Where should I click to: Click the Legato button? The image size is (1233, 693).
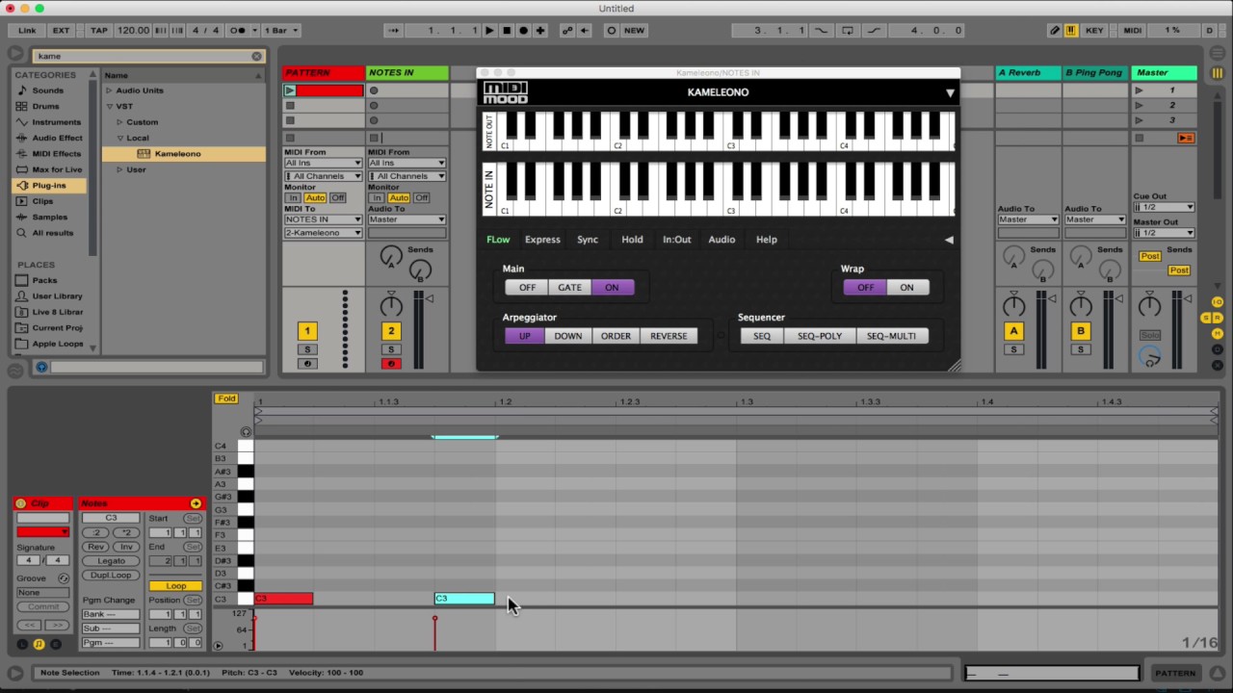coord(111,561)
